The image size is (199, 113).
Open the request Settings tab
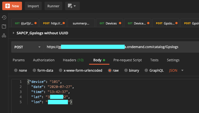tap(173, 60)
